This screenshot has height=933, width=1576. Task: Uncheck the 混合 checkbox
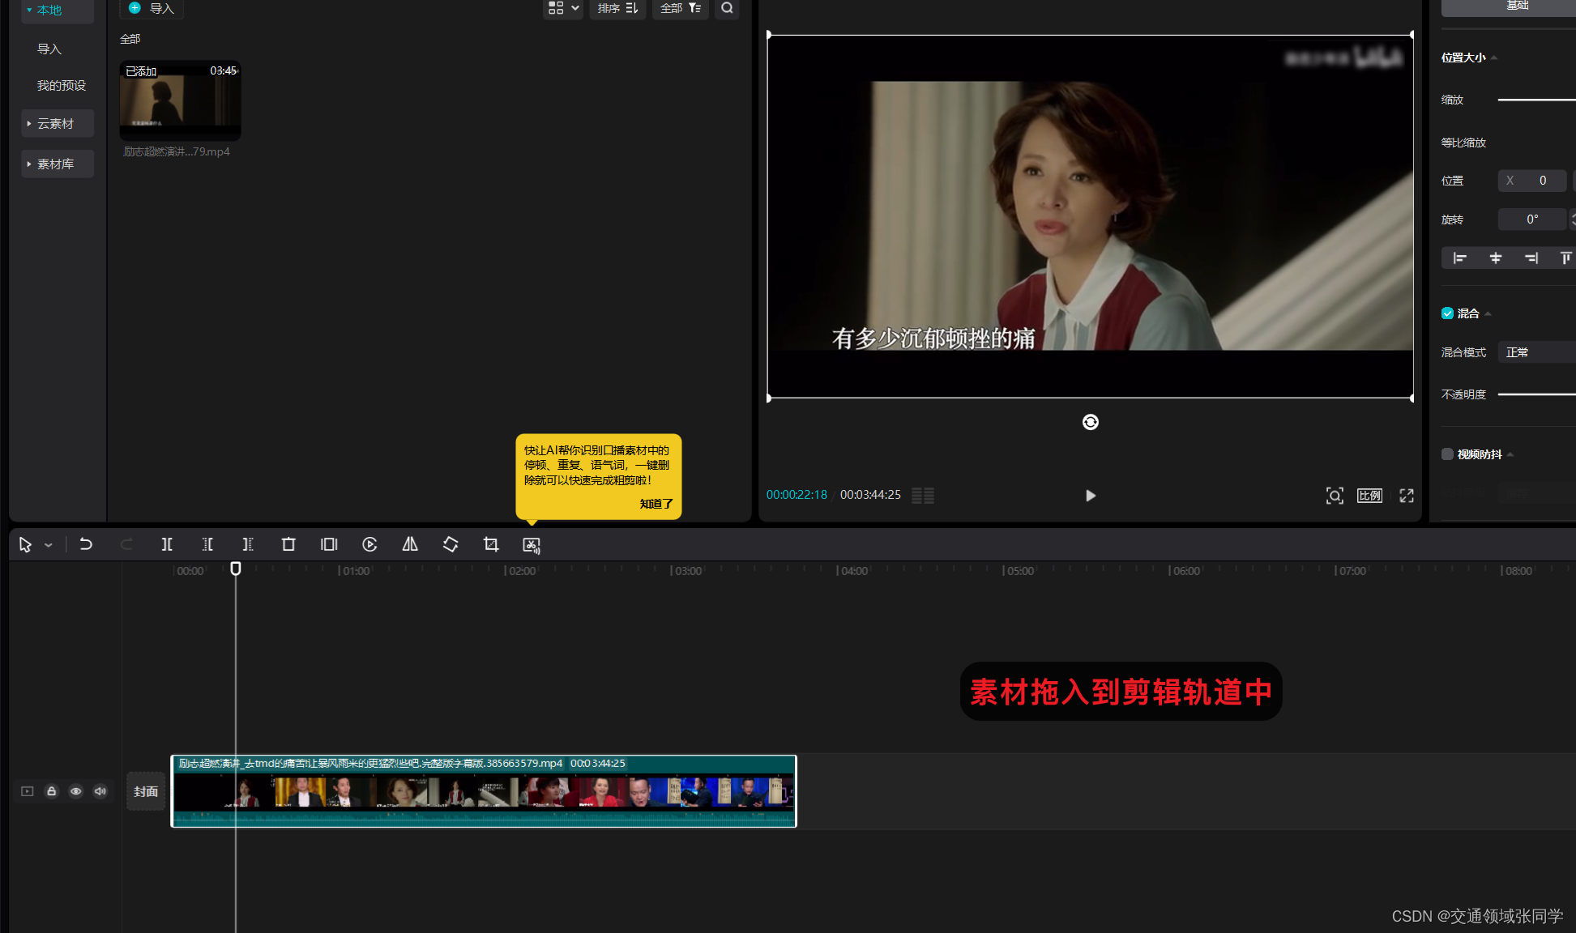point(1447,313)
